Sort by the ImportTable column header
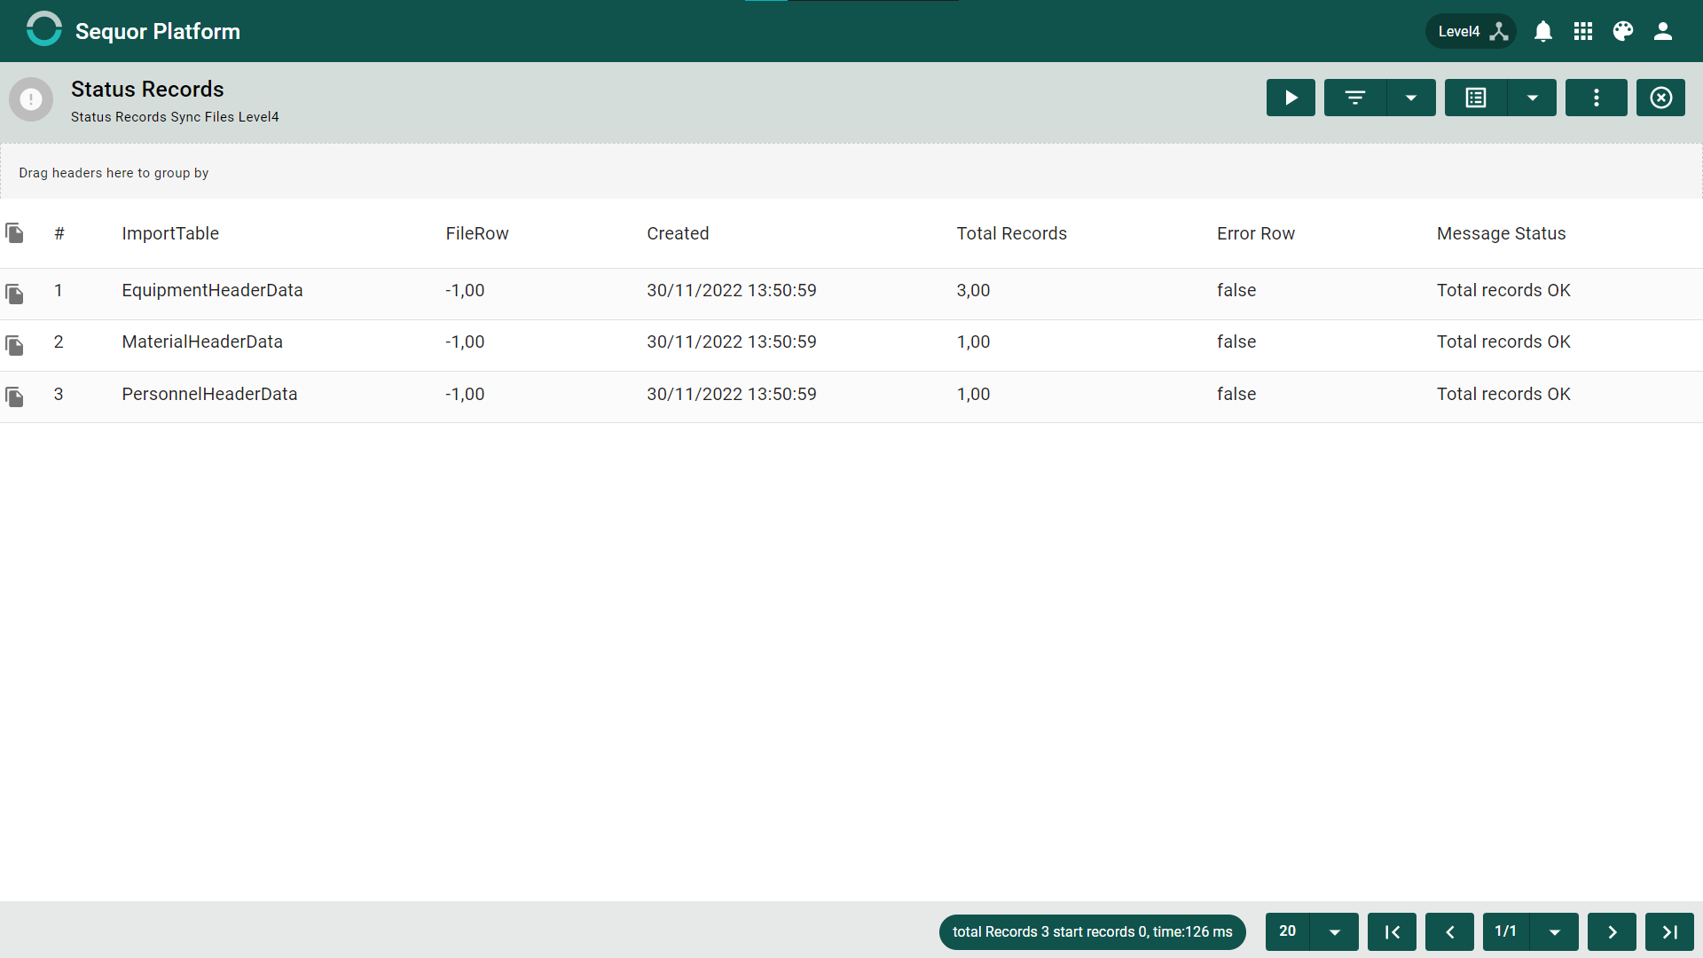The width and height of the screenshot is (1703, 958). [x=170, y=233]
